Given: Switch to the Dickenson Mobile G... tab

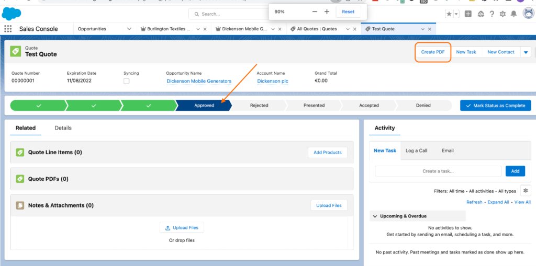Looking at the screenshot, I should pyautogui.click(x=241, y=29).
